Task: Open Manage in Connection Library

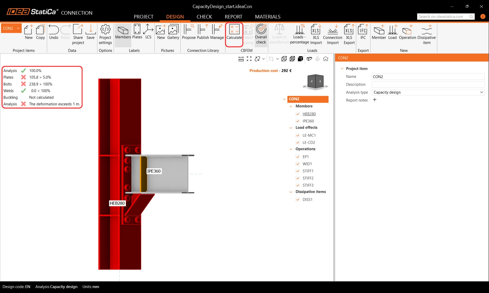Action: point(217,32)
